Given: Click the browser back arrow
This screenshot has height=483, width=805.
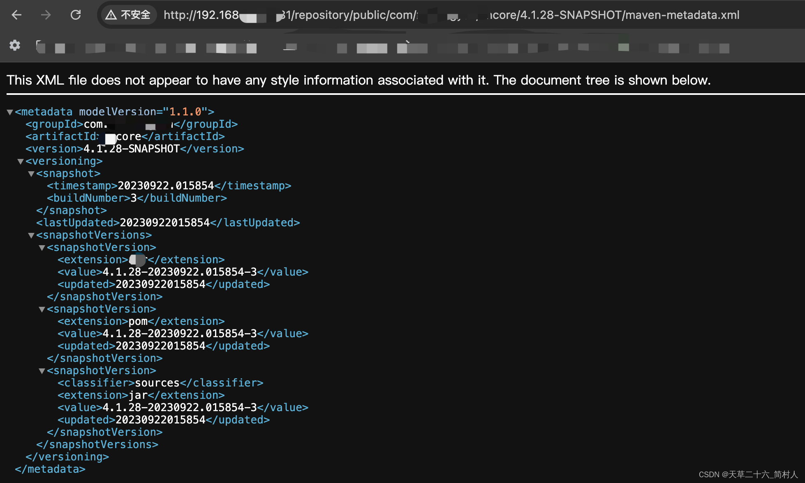Looking at the screenshot, I should click(16, 15).
